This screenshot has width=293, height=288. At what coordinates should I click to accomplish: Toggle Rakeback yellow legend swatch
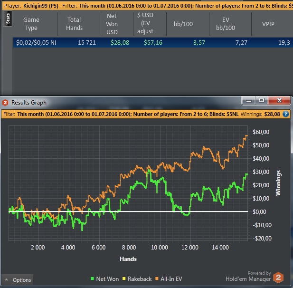pyautogui.click(x=124, y=278)
